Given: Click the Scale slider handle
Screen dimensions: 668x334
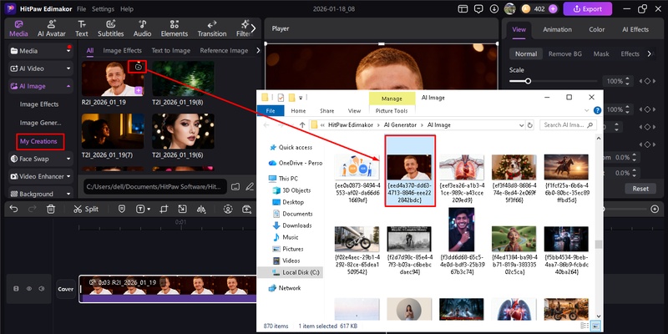Looking at the screenshot, I should [x=528, y=82].
